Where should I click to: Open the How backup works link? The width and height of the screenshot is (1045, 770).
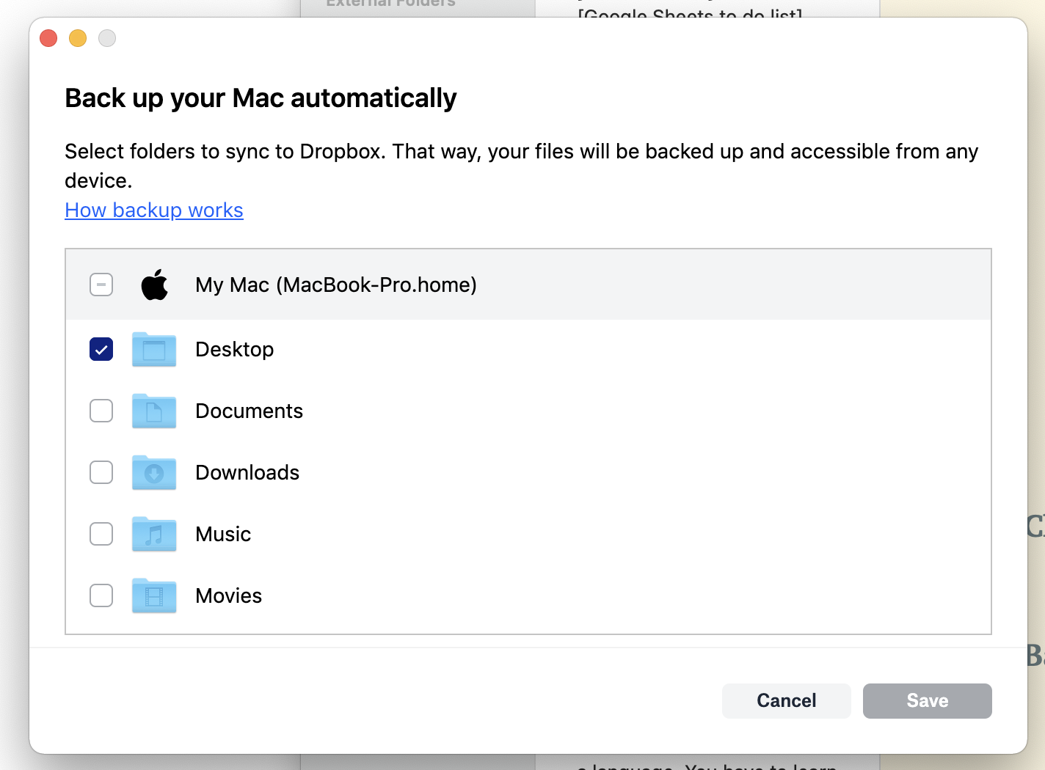(154, 210)
